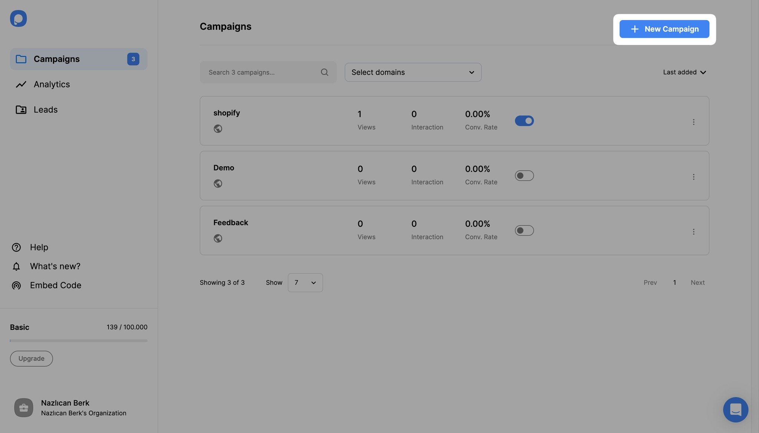Image resolution: width=759 pixels, height=433 pixels.
Task: Disable the shopify campaign toggle
Action: [524, 121]
